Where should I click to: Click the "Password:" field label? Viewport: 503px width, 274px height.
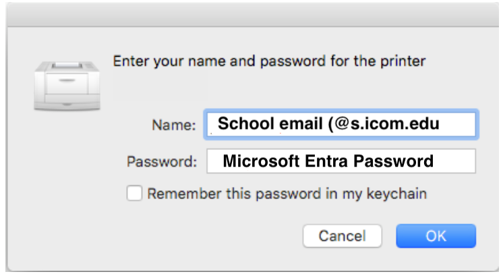162,162
